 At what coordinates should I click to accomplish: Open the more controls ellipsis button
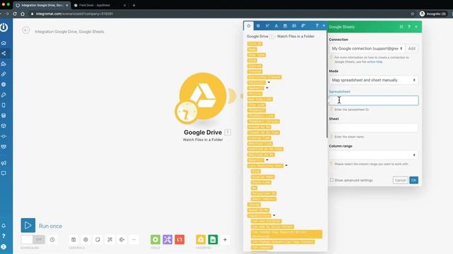134,240
